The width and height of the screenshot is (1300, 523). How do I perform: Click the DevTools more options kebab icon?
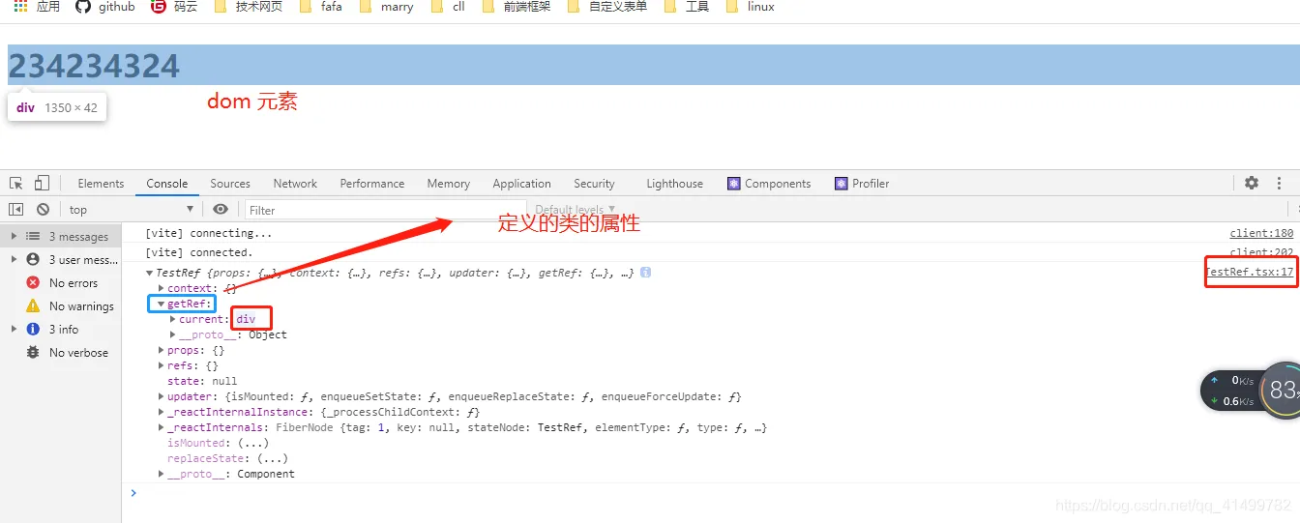[1281, 183]
